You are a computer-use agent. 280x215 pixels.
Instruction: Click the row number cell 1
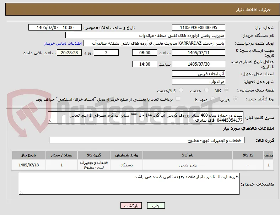pyautogui.click(x=268, y=165)
